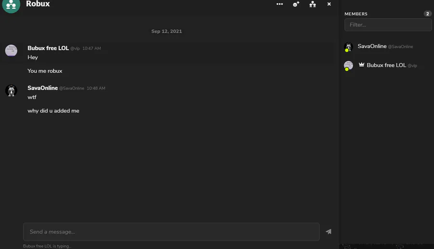Viewport: 434px width, 249px height.
Task: Click SavaOnline avatar in members panel
Action: click(x=348, y=47)
